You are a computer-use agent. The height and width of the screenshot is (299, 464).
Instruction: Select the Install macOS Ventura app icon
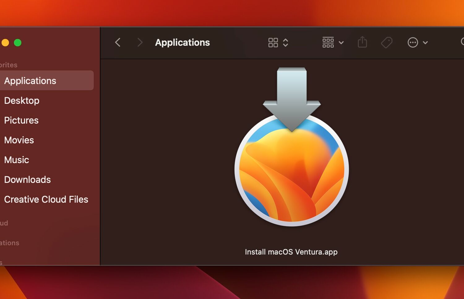292,147
